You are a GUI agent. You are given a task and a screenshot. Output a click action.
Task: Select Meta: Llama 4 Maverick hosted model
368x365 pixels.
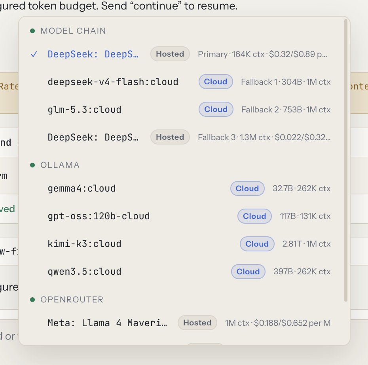[181, 323]
